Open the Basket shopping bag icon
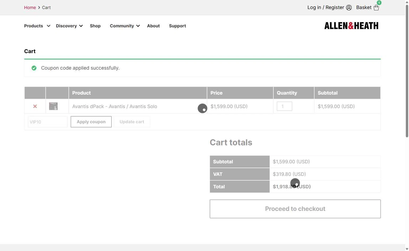 [376, 8]
